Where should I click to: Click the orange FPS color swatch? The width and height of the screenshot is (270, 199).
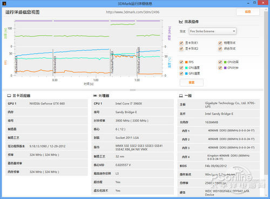(186, 62)
